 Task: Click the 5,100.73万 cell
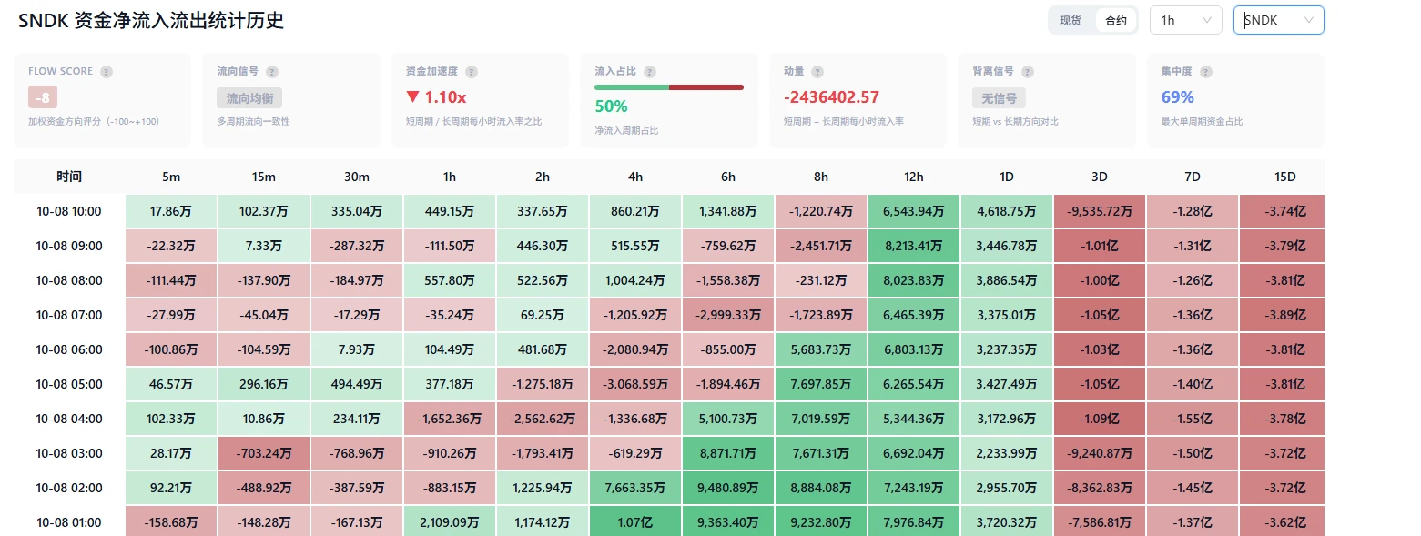(728, 420)
